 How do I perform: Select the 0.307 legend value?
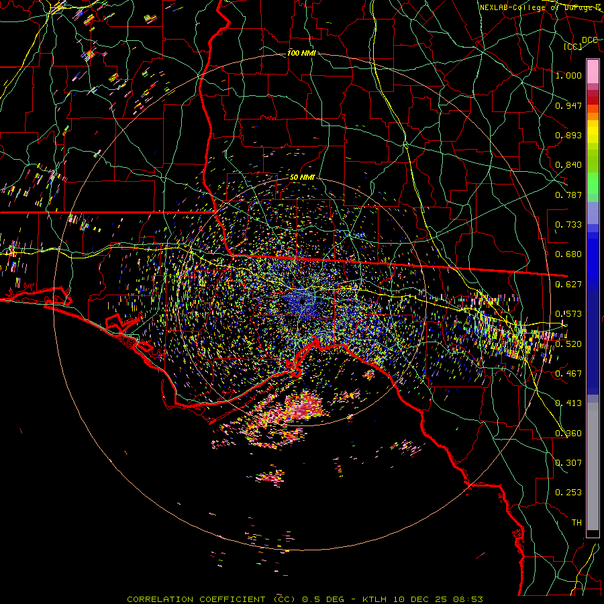tap(568, 462)
